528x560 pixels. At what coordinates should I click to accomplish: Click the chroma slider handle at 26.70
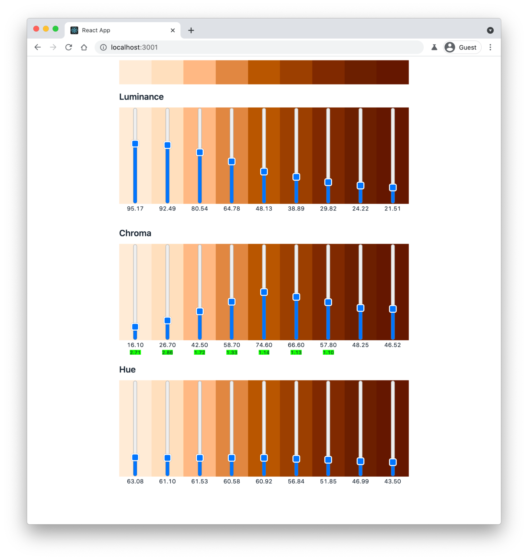167,320
